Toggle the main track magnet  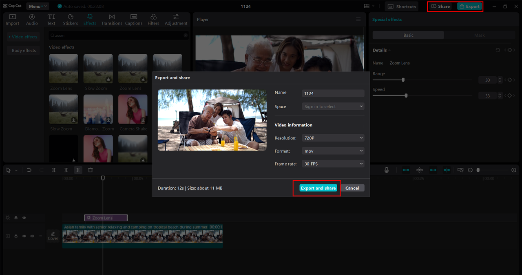point(406,170)
